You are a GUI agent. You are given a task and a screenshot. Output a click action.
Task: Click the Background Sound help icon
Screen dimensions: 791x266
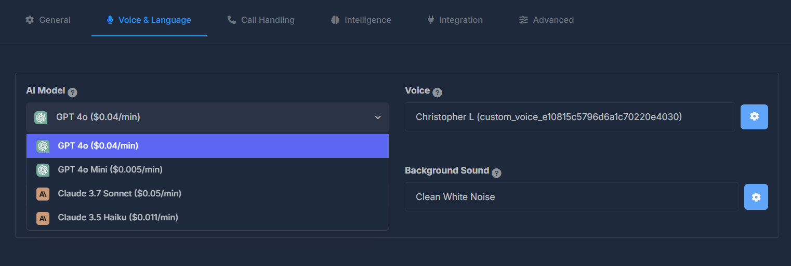coord(497,173)
